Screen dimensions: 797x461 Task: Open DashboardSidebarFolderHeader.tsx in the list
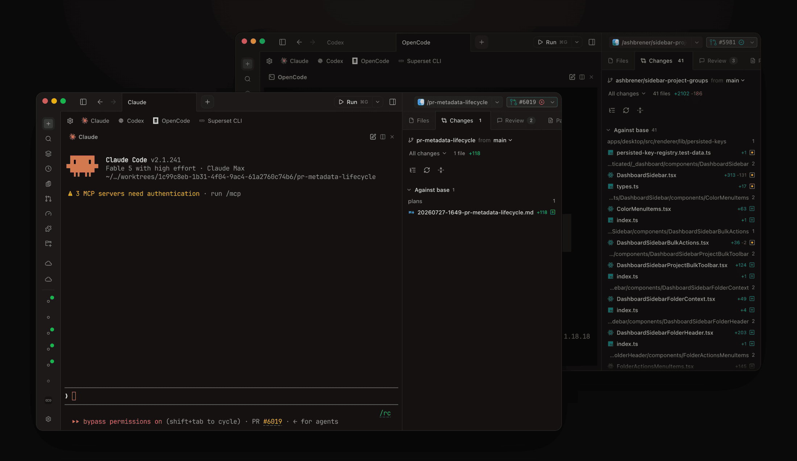664,333
